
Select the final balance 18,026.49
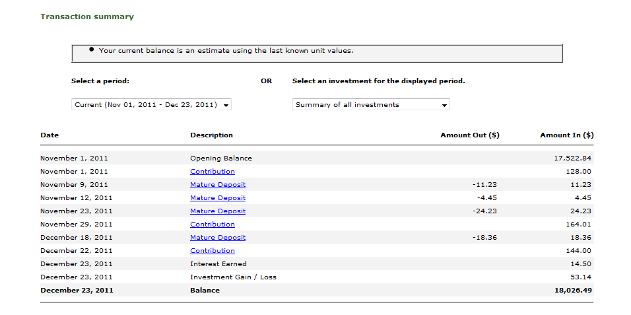pyautogui.click(x=573, y=290)
